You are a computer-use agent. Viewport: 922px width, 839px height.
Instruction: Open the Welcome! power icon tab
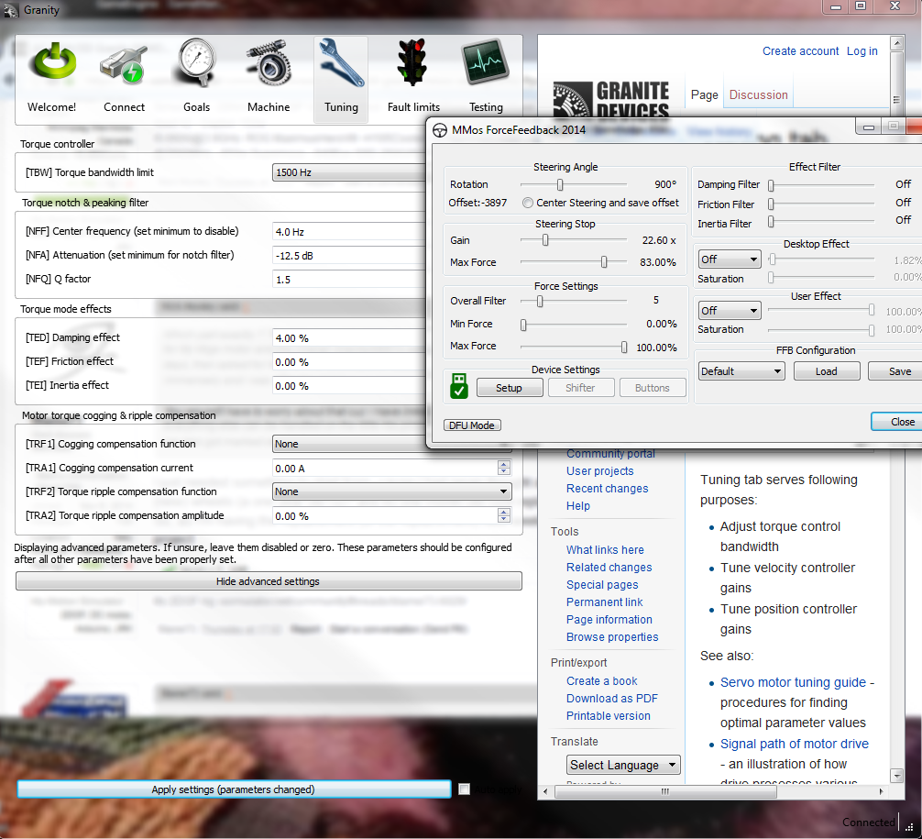pyautogui.click(x=52, y=77)
